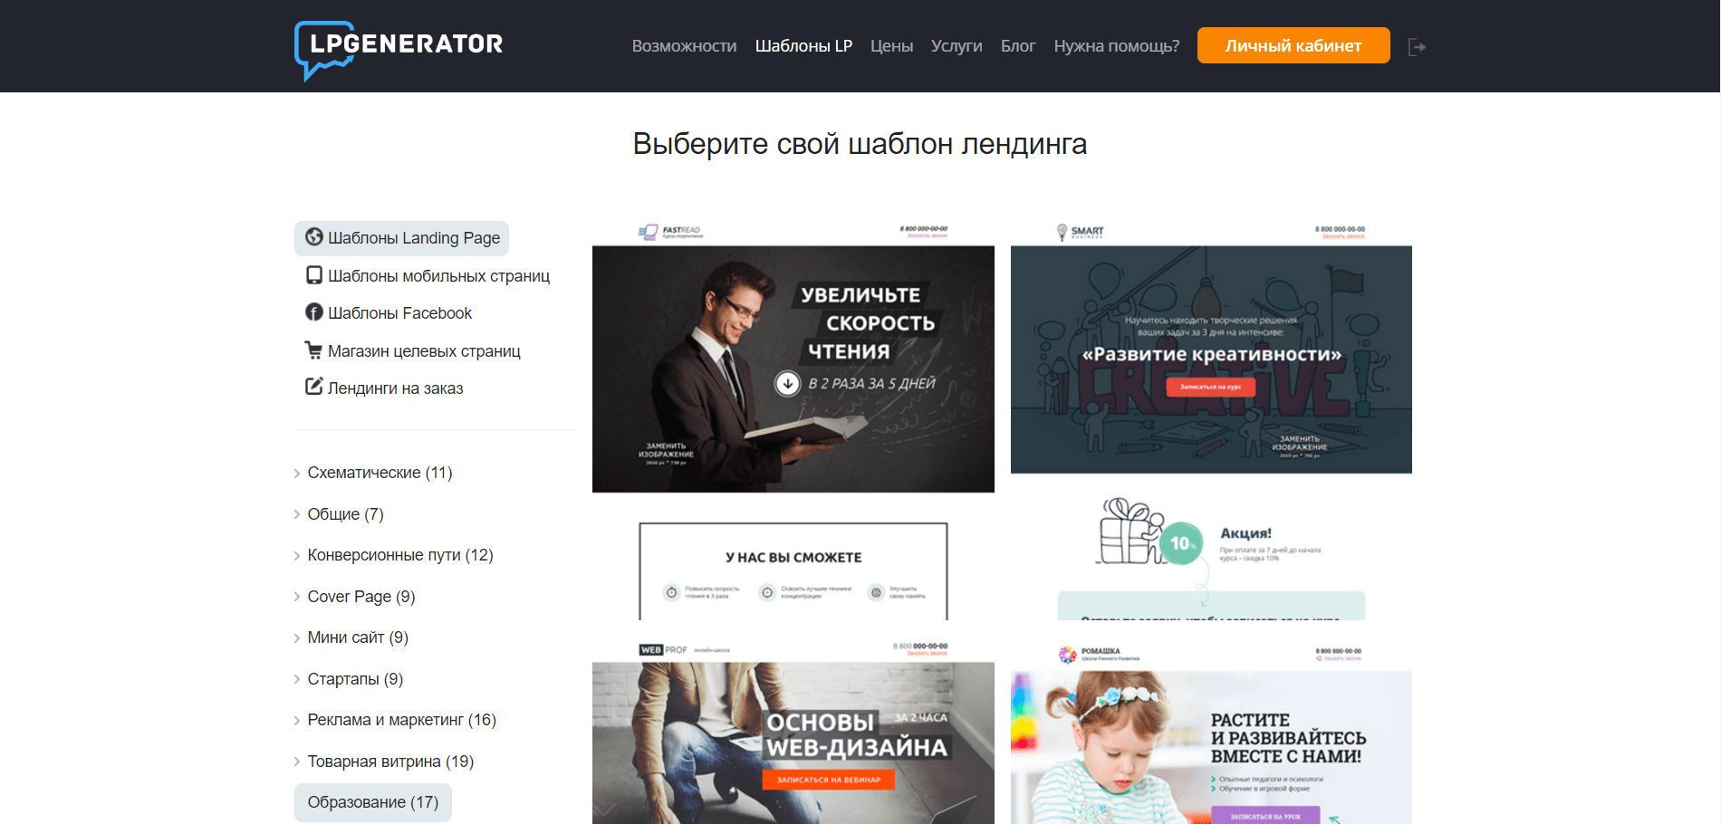Click the logout arrow icon
Image resolution: width=1721 pixels, height=824 pixels.
click(1418, 47)
